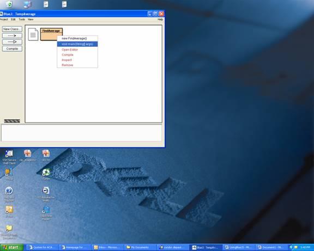Image resolution: width=314 pixels, height=251 pixels.
Task: Run void main(String[] args) entry
Action: [x=77, y=44]
